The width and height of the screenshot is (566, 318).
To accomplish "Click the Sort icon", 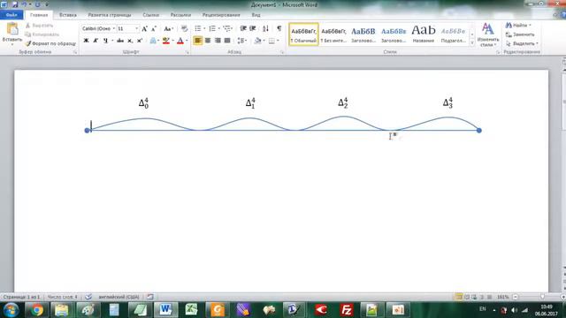I will tap(265, 28).
